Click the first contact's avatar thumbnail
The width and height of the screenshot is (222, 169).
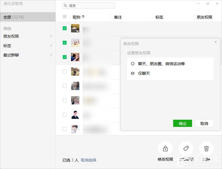point(75,28)
